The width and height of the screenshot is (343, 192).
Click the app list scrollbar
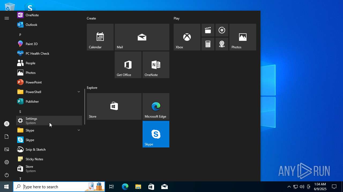(85, 107)
